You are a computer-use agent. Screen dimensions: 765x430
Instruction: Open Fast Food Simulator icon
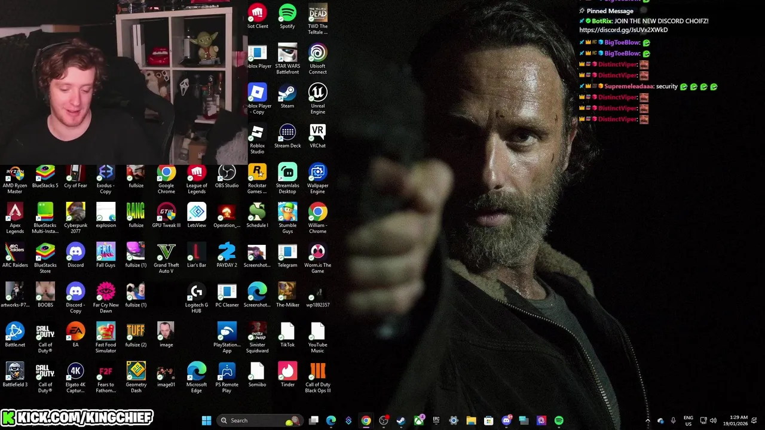point(106,337)
